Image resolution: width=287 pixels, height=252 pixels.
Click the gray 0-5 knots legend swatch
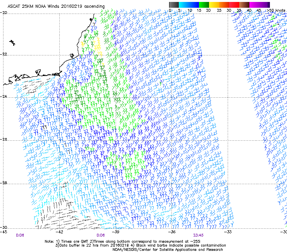174,5
